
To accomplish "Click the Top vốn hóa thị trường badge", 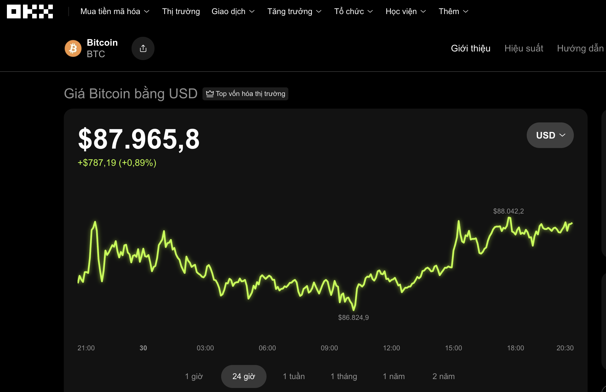I will (246, 94).
